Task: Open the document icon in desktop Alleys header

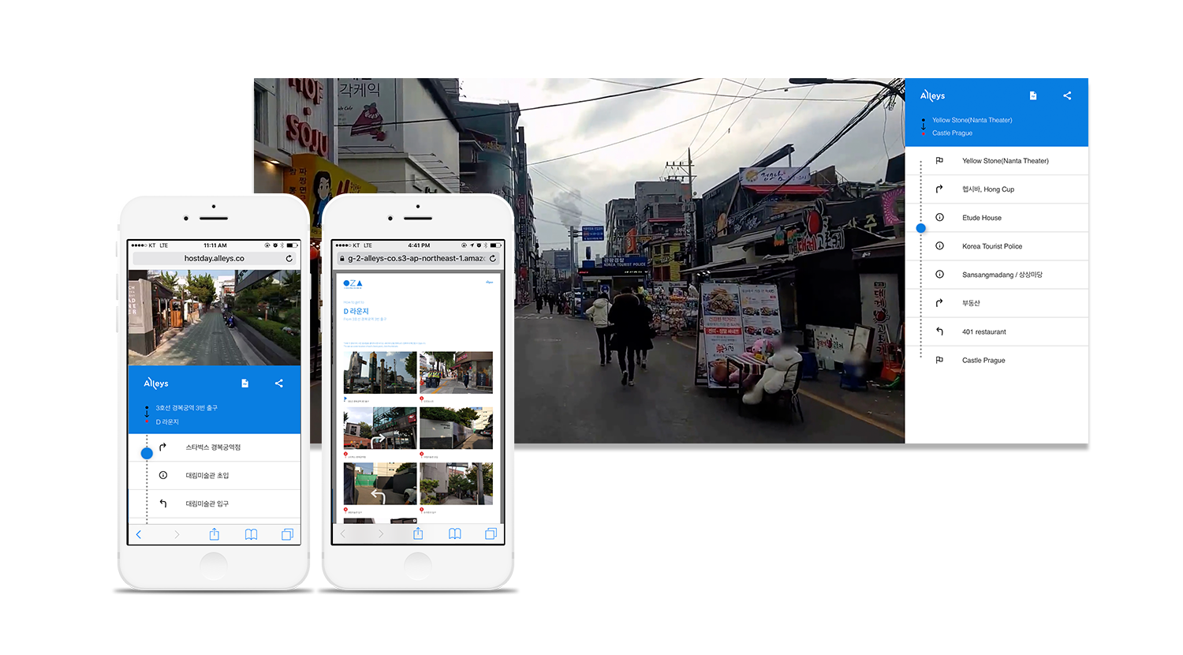Action: pos(1033,95)
